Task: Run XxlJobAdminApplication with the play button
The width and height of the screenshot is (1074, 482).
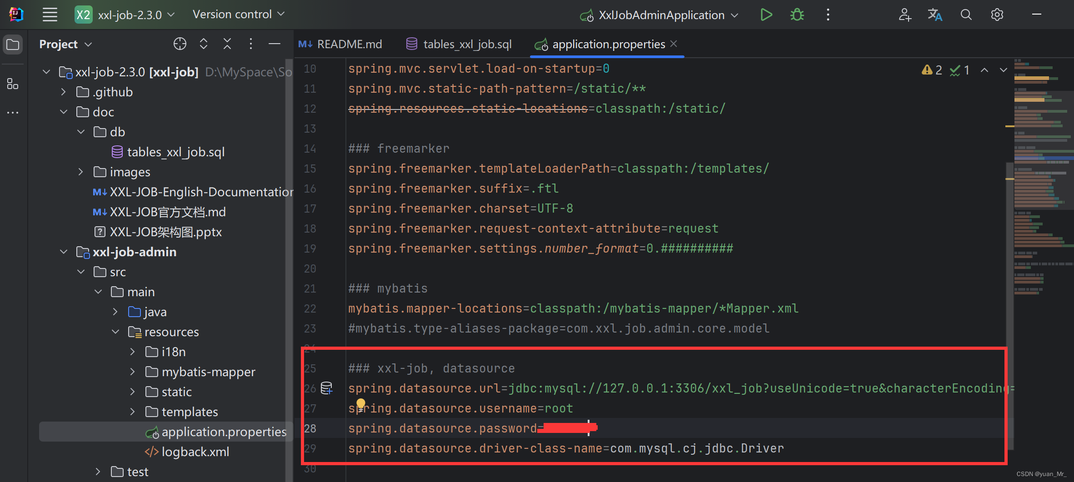Action: point(766,15)
